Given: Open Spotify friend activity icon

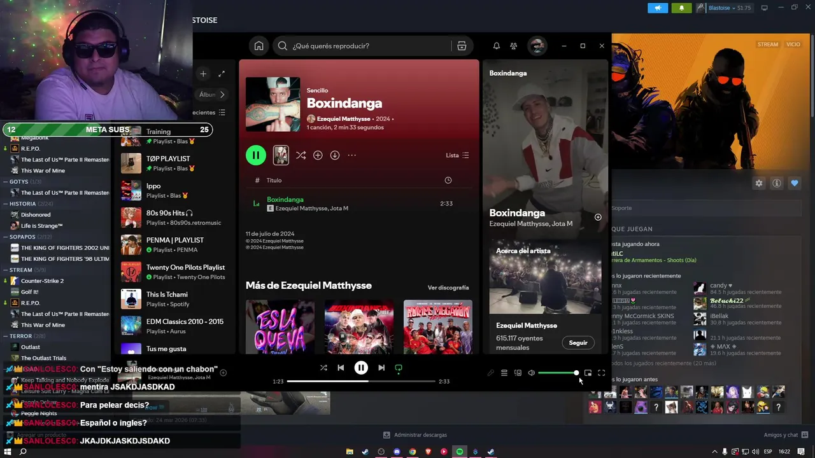Looking at the screenshot, I should pyautogui.click(x=514, y=46).
